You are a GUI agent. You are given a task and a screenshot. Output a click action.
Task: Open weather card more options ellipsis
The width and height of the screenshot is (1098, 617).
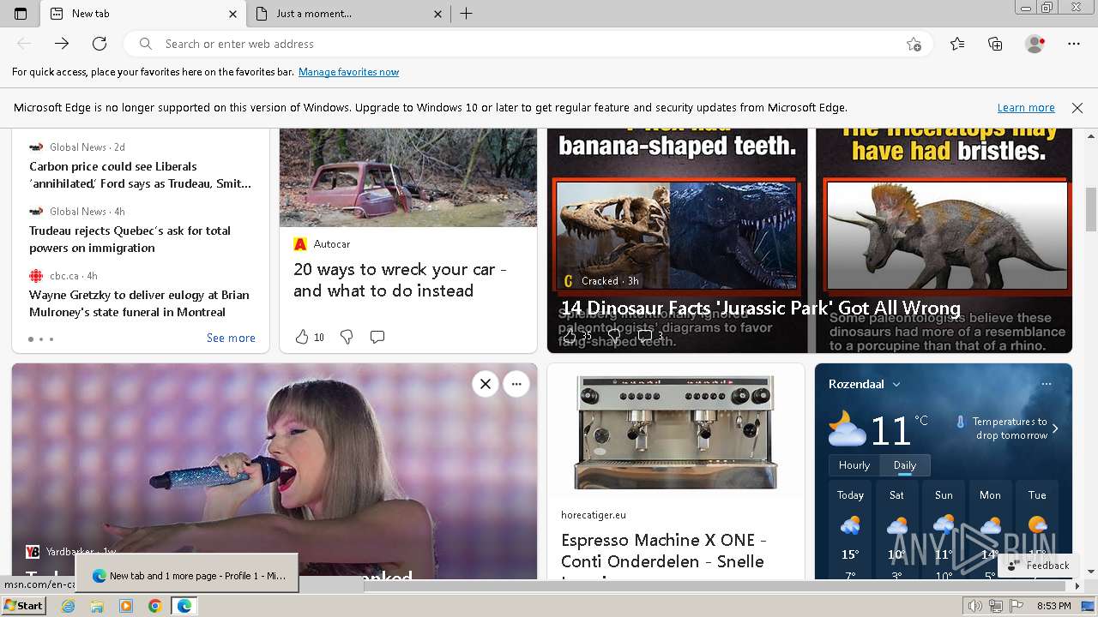click(1047, 384)
